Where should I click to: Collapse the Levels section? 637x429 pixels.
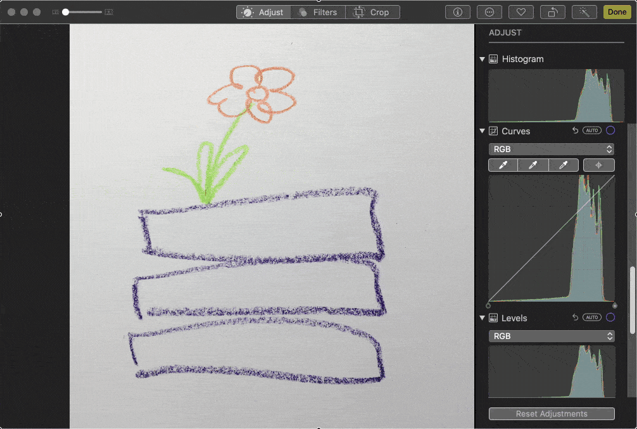click(482, 318)
